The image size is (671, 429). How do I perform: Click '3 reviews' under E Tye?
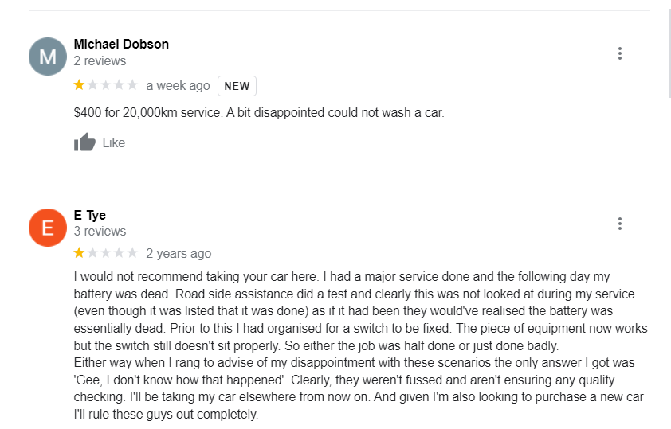pos(100,231)
